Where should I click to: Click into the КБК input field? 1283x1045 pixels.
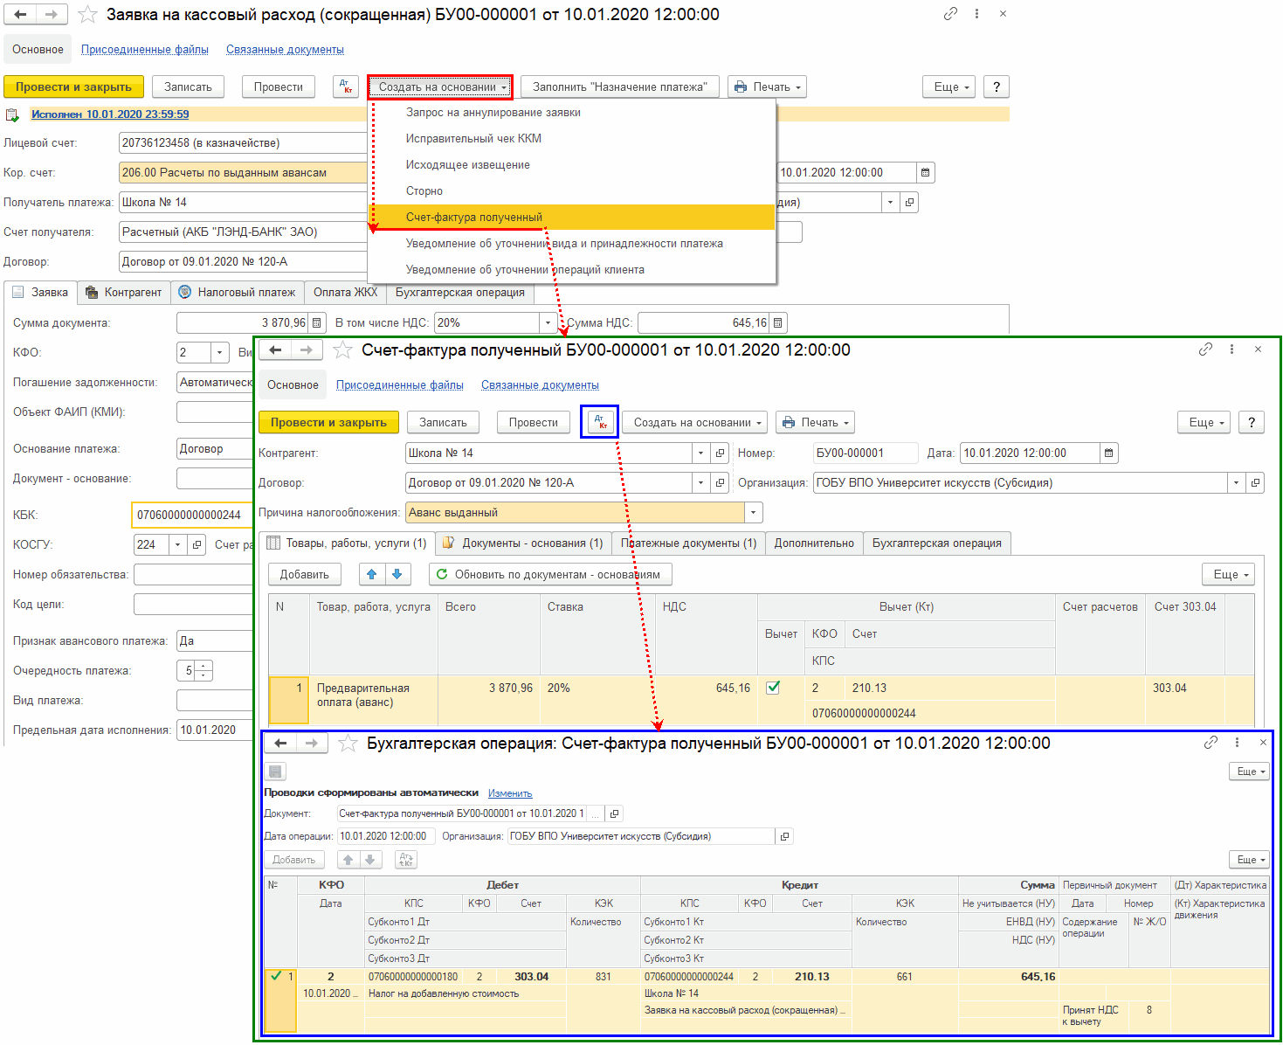pos(192,515)
